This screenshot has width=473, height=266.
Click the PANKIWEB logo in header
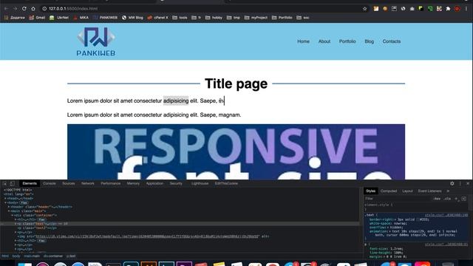(96, 41)
